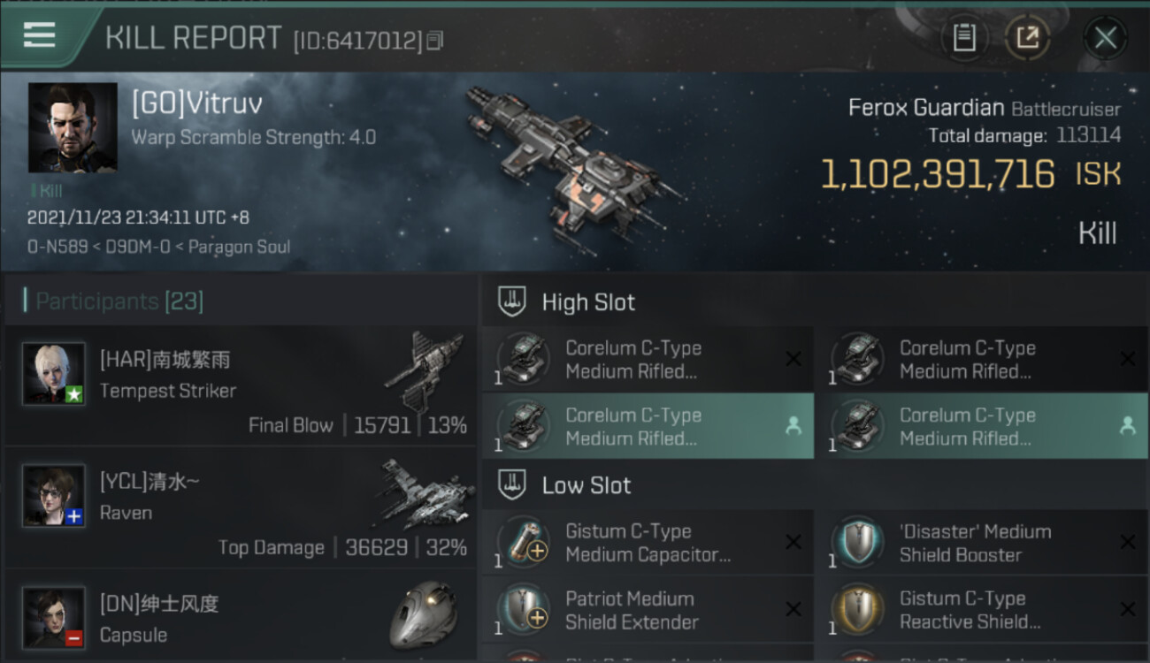Click the clipboard report icon
Screen dimensions: 1150x663
coord(964,38)
